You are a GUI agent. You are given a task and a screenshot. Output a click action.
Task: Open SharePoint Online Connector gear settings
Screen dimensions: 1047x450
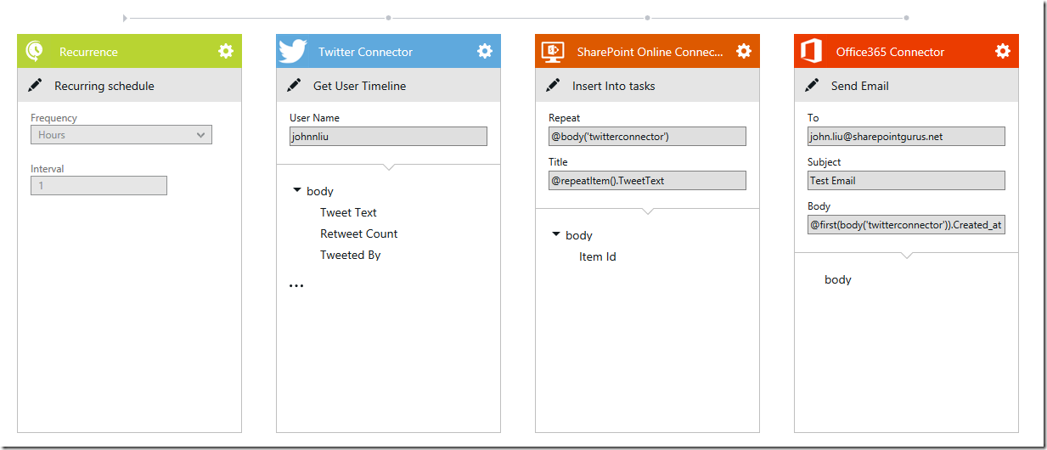[x=743, y=51]
